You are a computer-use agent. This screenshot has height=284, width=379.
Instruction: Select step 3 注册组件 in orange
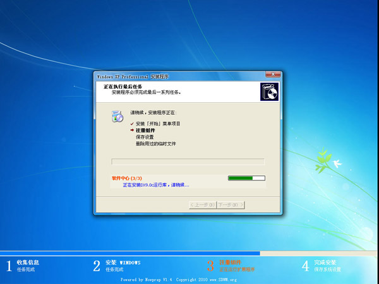[231, 266]
